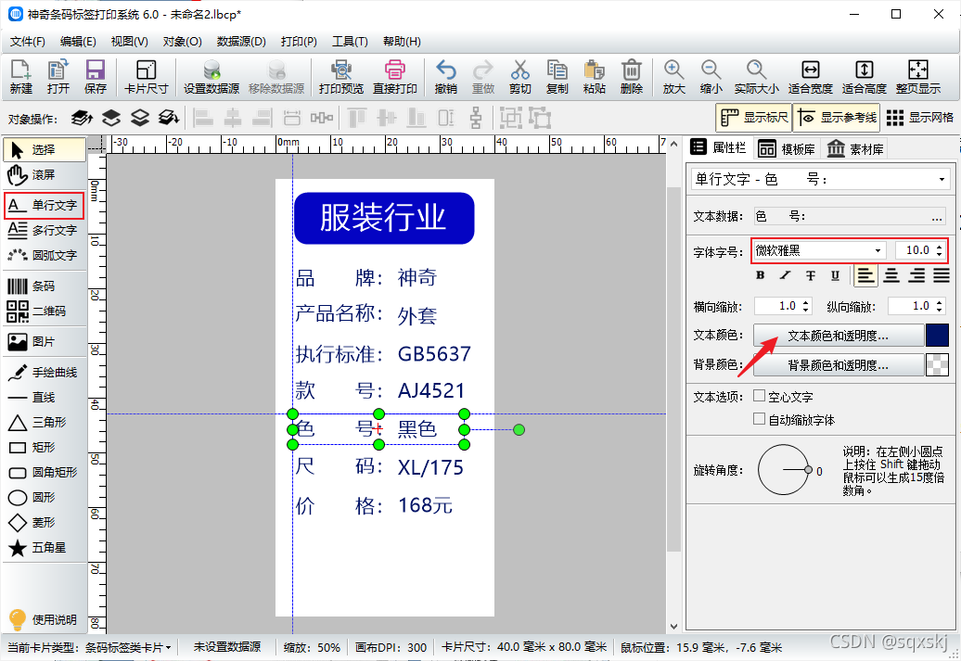Create a new file with 新建

(20, 77)
